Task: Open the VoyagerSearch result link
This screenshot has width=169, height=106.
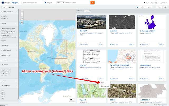Action: tap(145, 65)
